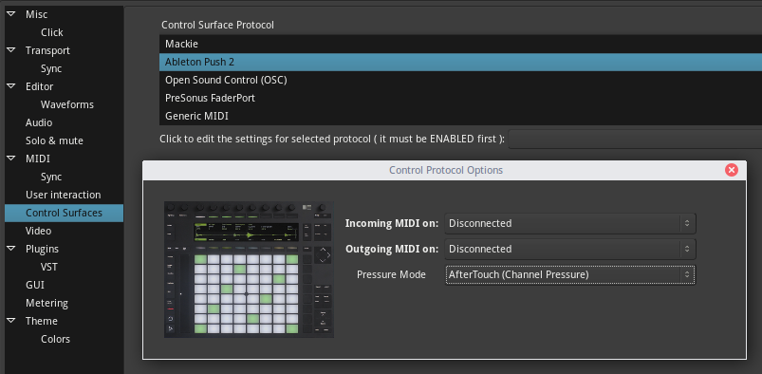Open the VST preferences page
Screen dimensions: 762x374
tap(49, 267)
